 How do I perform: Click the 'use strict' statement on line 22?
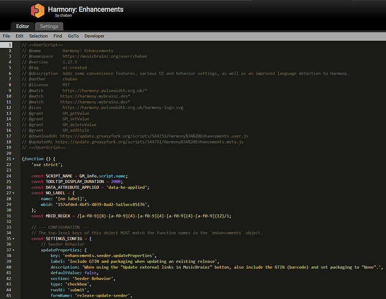[x=46, y=164]
